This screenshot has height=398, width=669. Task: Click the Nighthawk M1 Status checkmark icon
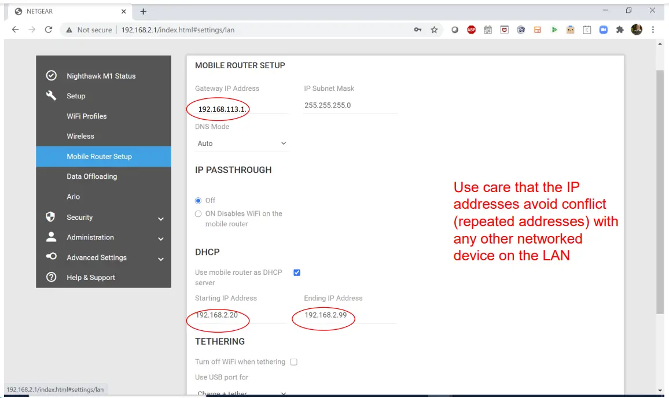click(51, 76)
